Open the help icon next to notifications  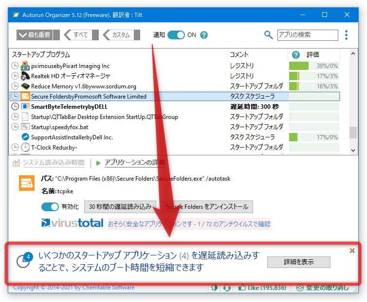click(x=204, y=35)
